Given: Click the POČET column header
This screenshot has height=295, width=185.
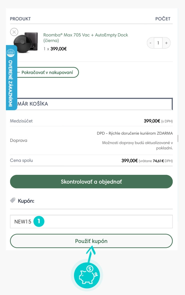Looking at the screenshot, I should 163,19.
